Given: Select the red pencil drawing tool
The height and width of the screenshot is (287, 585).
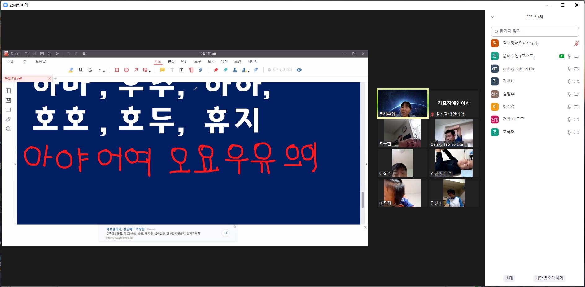Looking at the screenshot, I should (x=216, y=70).
